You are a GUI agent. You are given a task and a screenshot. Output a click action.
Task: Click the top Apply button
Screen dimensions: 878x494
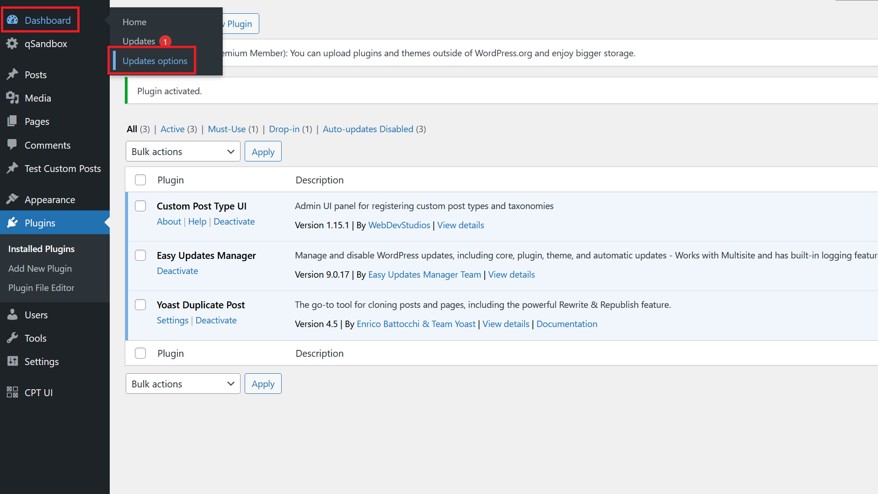[x=263, y=151]
